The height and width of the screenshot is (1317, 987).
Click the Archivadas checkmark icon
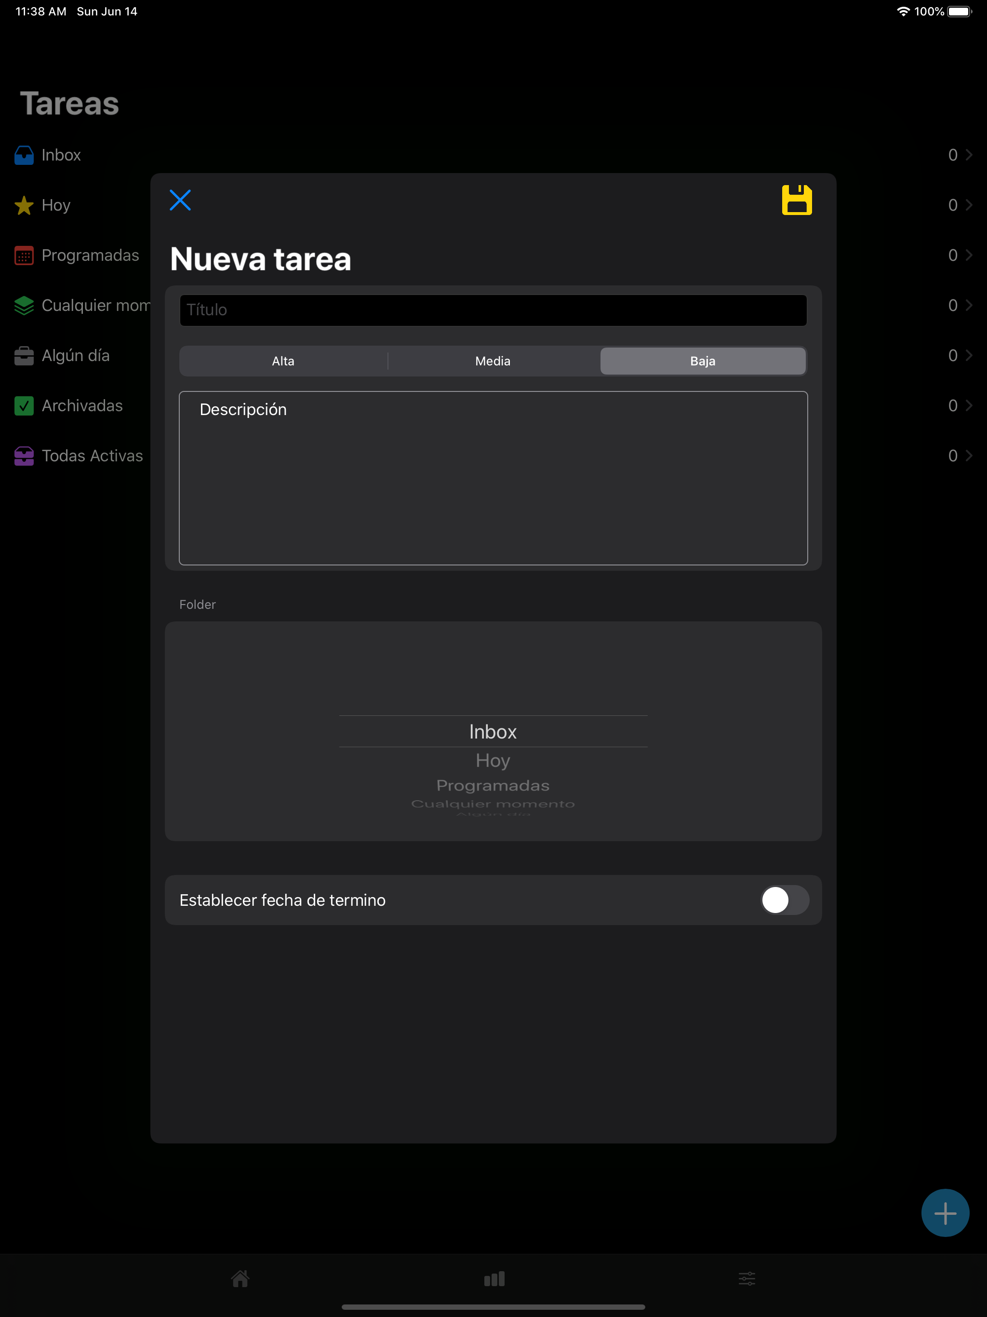tap(24, 405)
